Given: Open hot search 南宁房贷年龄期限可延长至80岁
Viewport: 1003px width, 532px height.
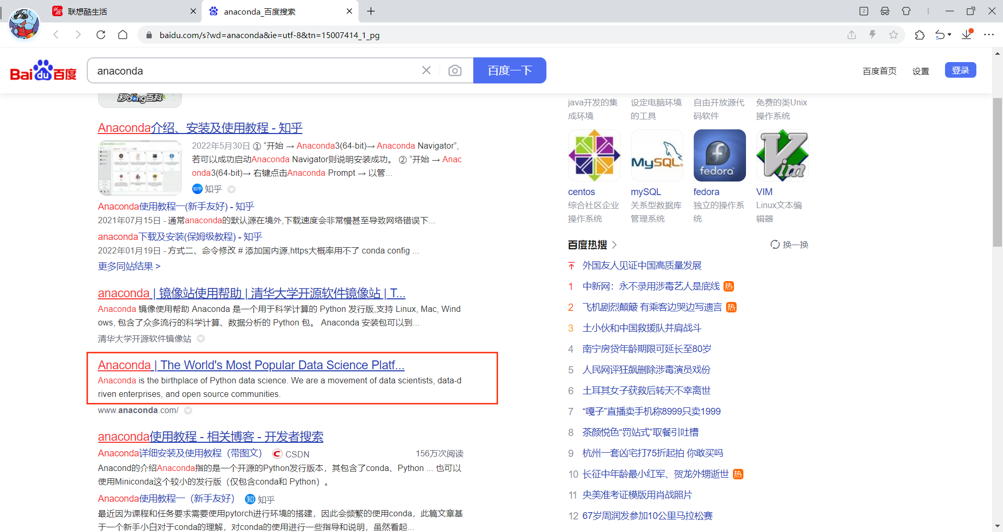Looking at the screenshot, I should coord(647,349).
